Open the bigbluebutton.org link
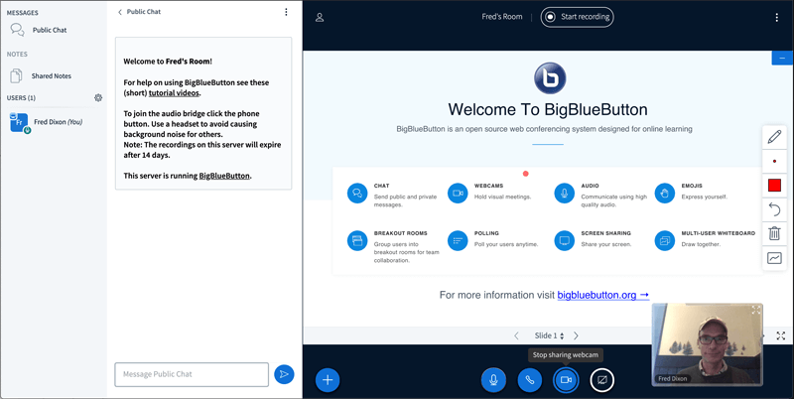The image size is (794, 399). (x=602, y=295)
